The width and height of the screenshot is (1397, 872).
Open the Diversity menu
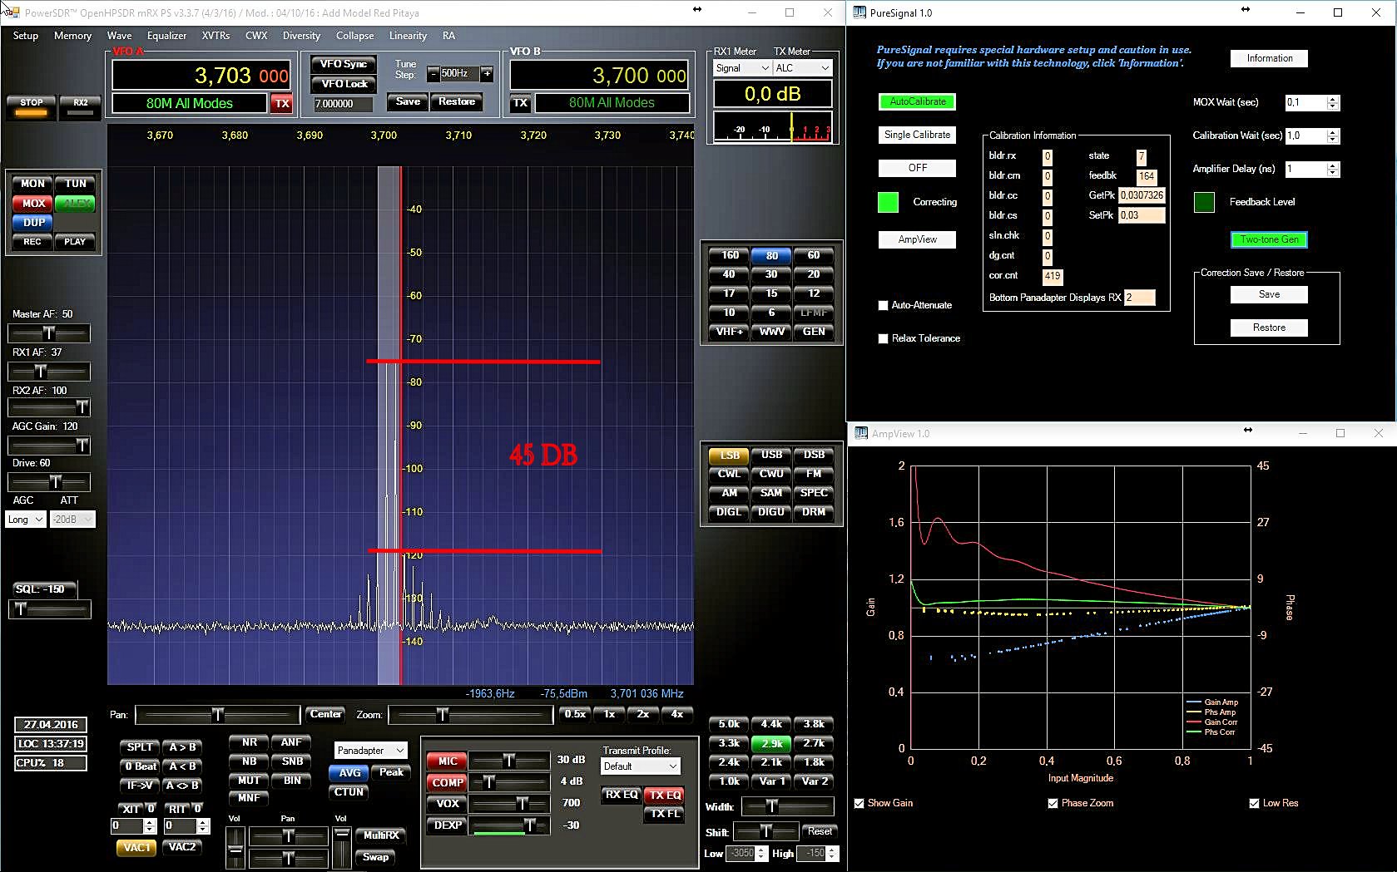pos(301,36)
